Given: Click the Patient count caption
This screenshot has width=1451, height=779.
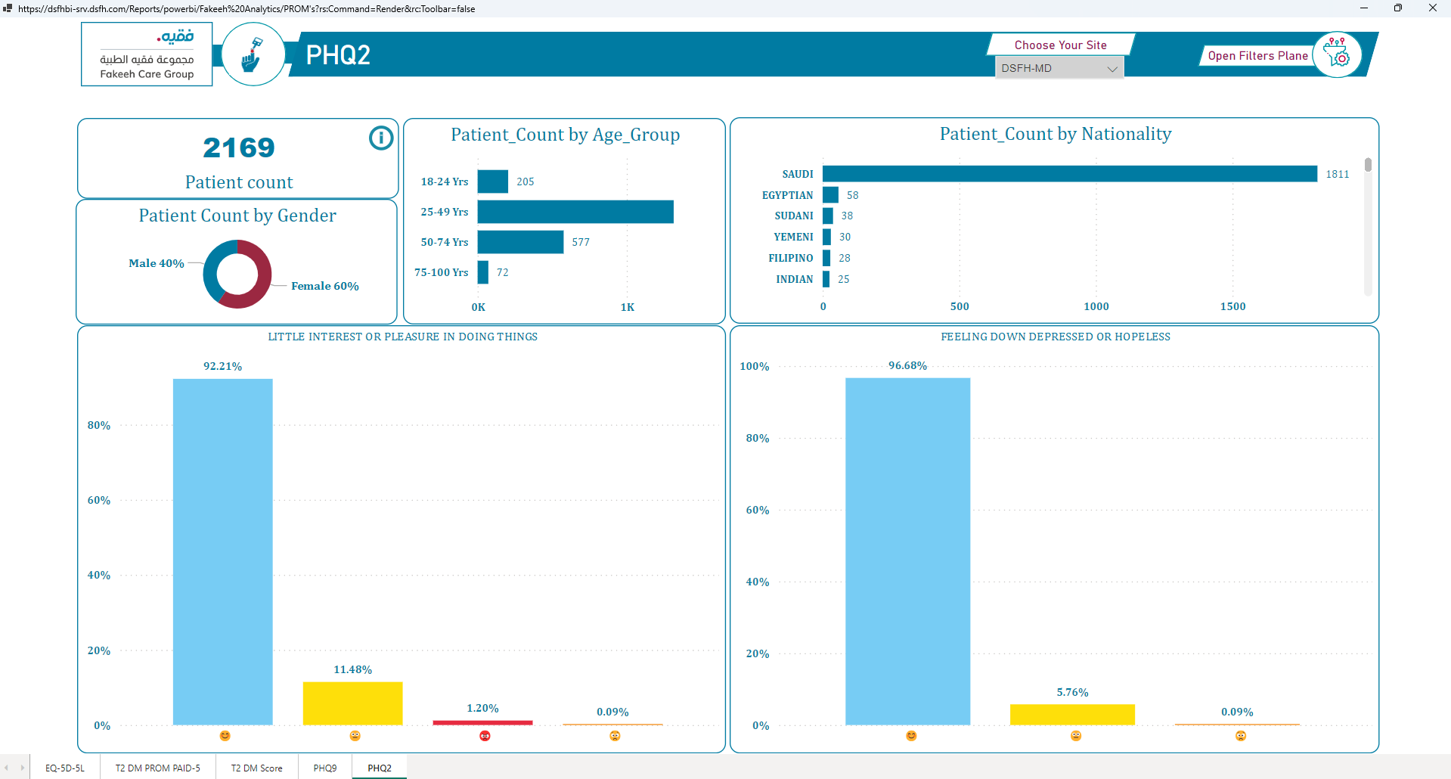Looking at the screenshot, I should [239, 182].
